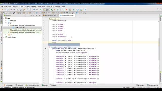Click the Debug app bug icon
Viewport: 162px width, 91px height.
pos(57,10)
